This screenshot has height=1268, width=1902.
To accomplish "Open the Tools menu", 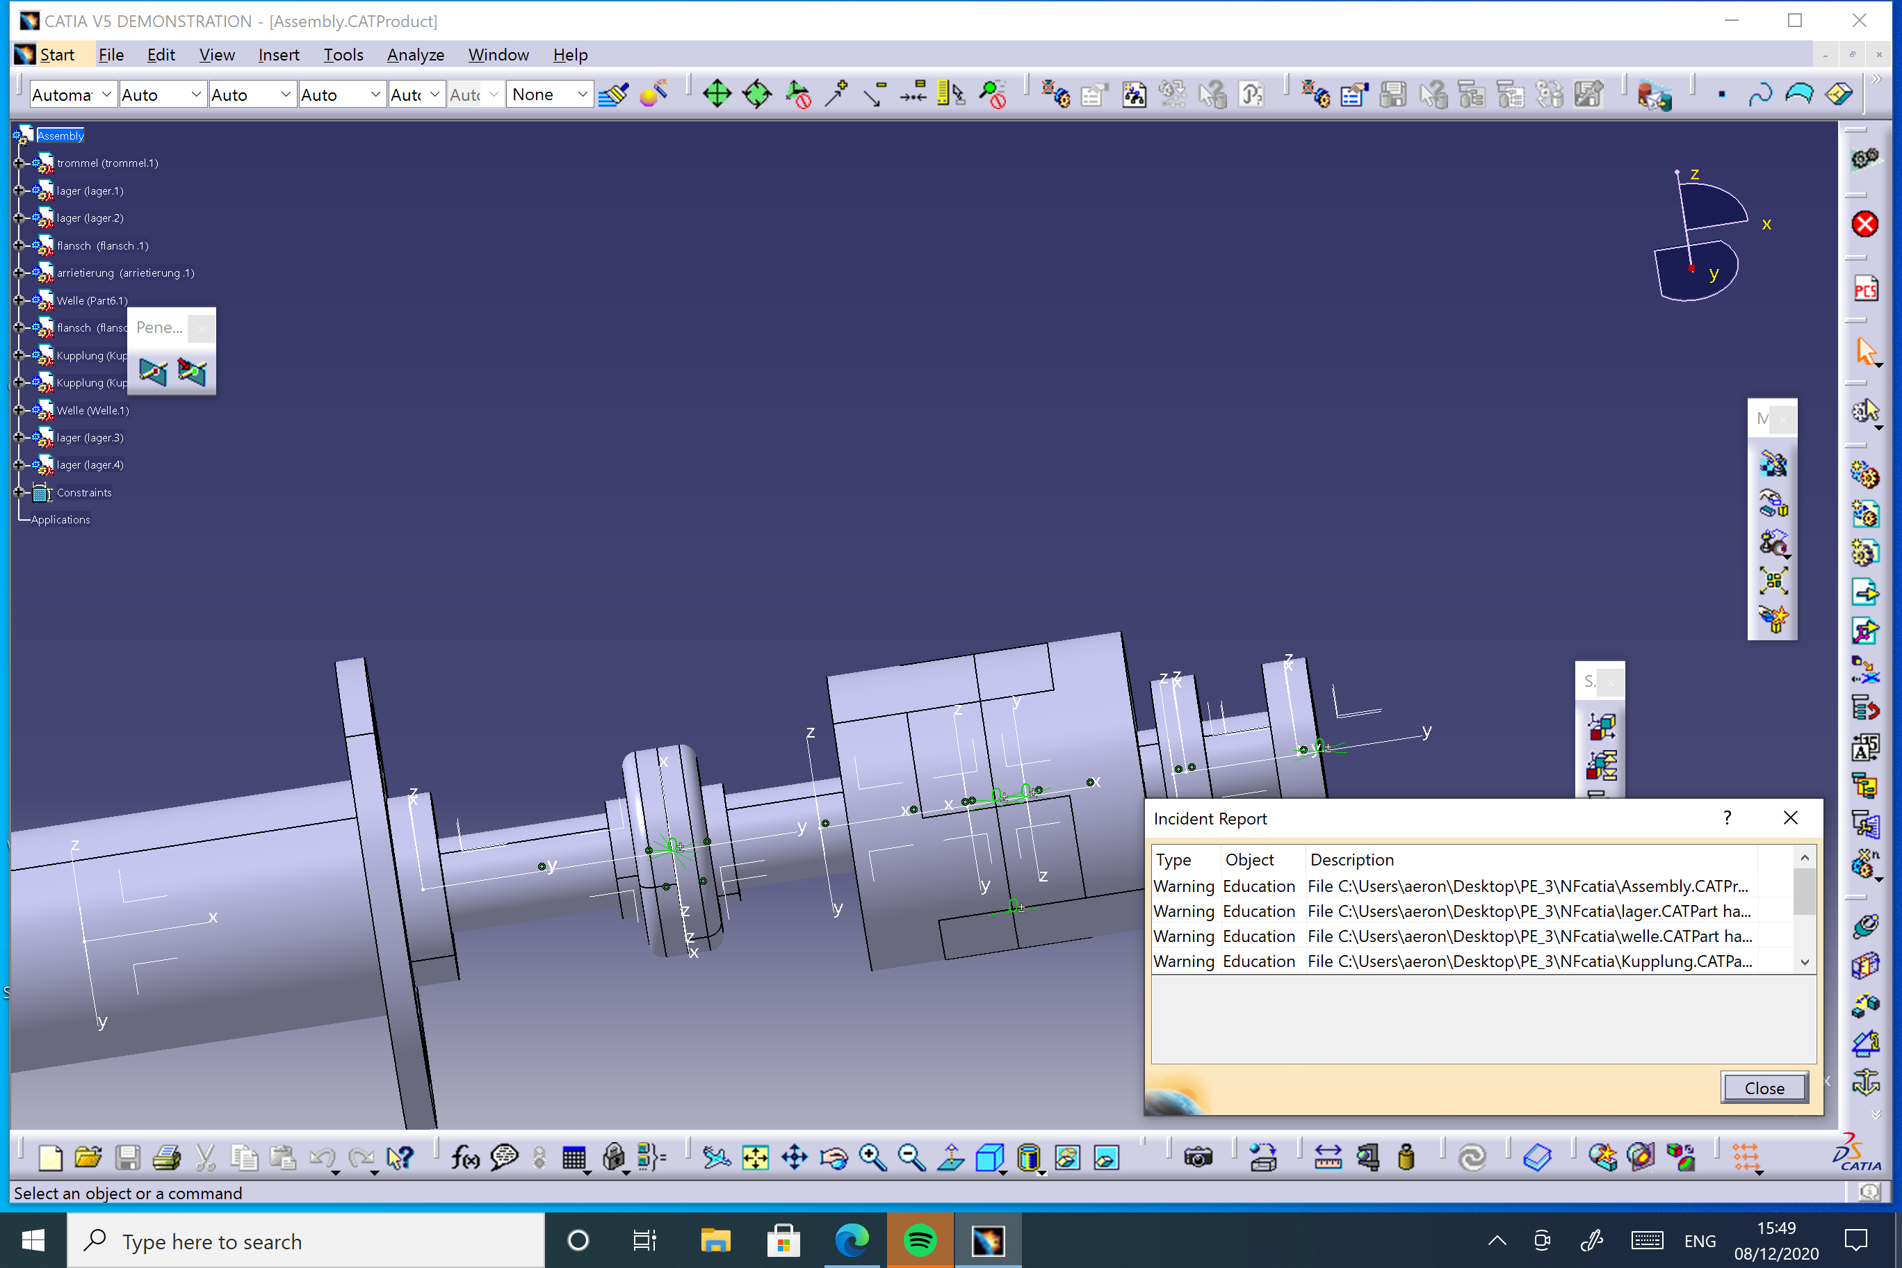I will tap(343, 54).
